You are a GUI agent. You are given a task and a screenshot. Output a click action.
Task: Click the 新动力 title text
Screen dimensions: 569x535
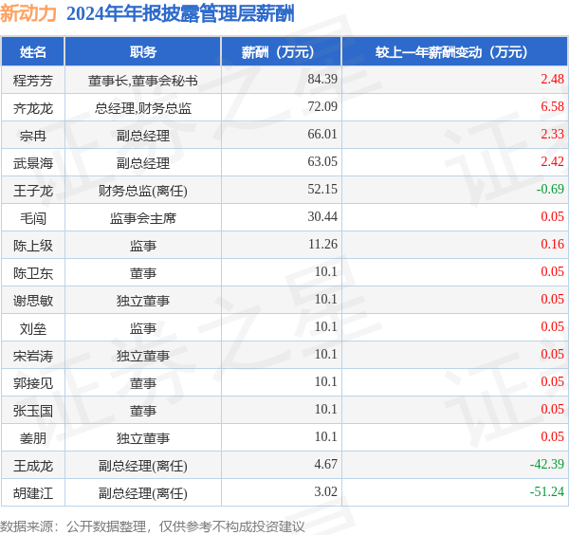[28, 14]
